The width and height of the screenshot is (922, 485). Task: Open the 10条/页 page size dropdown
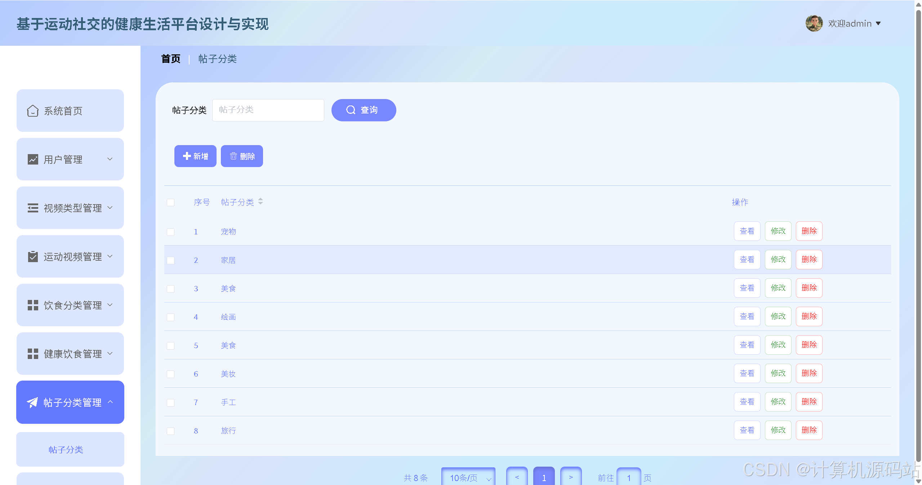[468, 477]
